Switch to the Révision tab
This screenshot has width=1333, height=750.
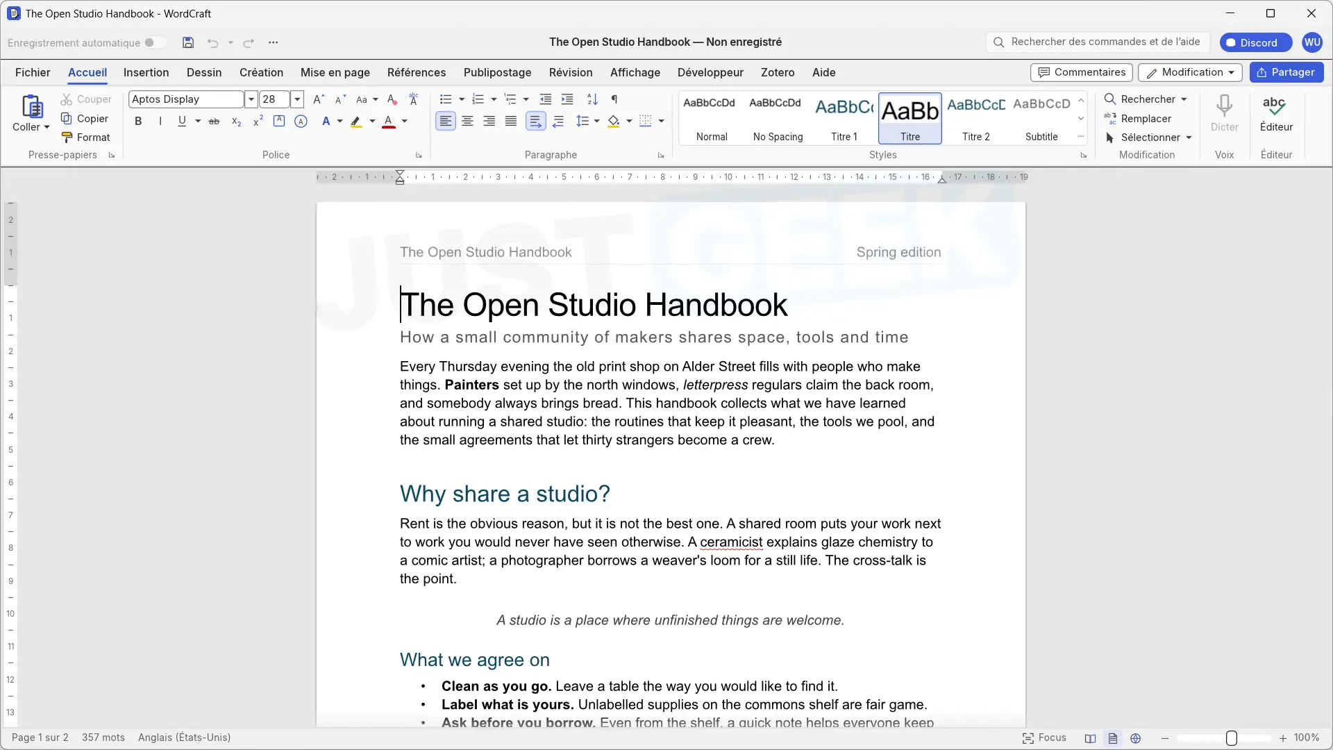[571, 72]
